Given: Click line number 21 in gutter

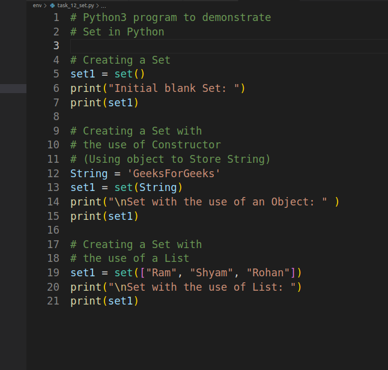Looking at the screenshot, I should click(x=53, y=301).
